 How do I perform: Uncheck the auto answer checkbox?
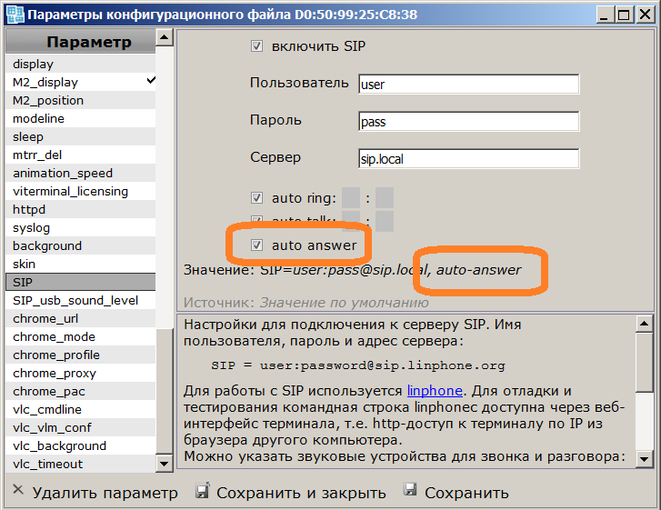[x=256, y=245]
